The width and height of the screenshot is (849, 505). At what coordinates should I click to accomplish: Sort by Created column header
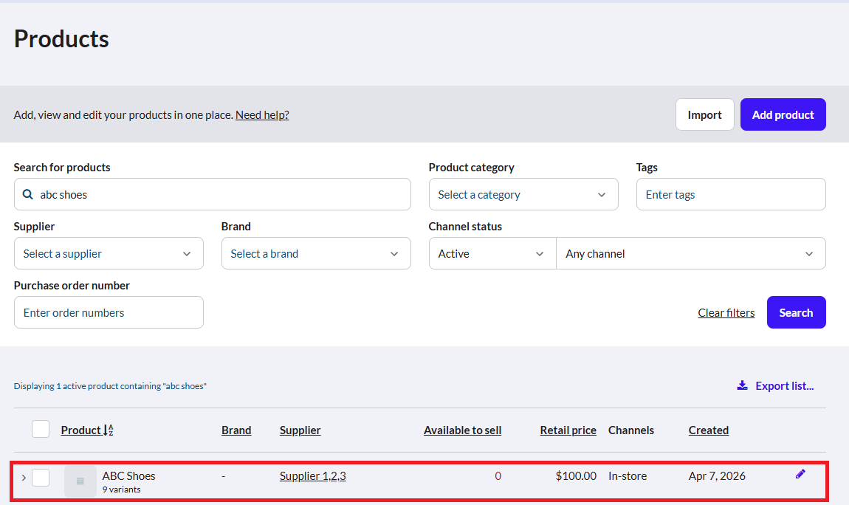click(x=708, y=430)
